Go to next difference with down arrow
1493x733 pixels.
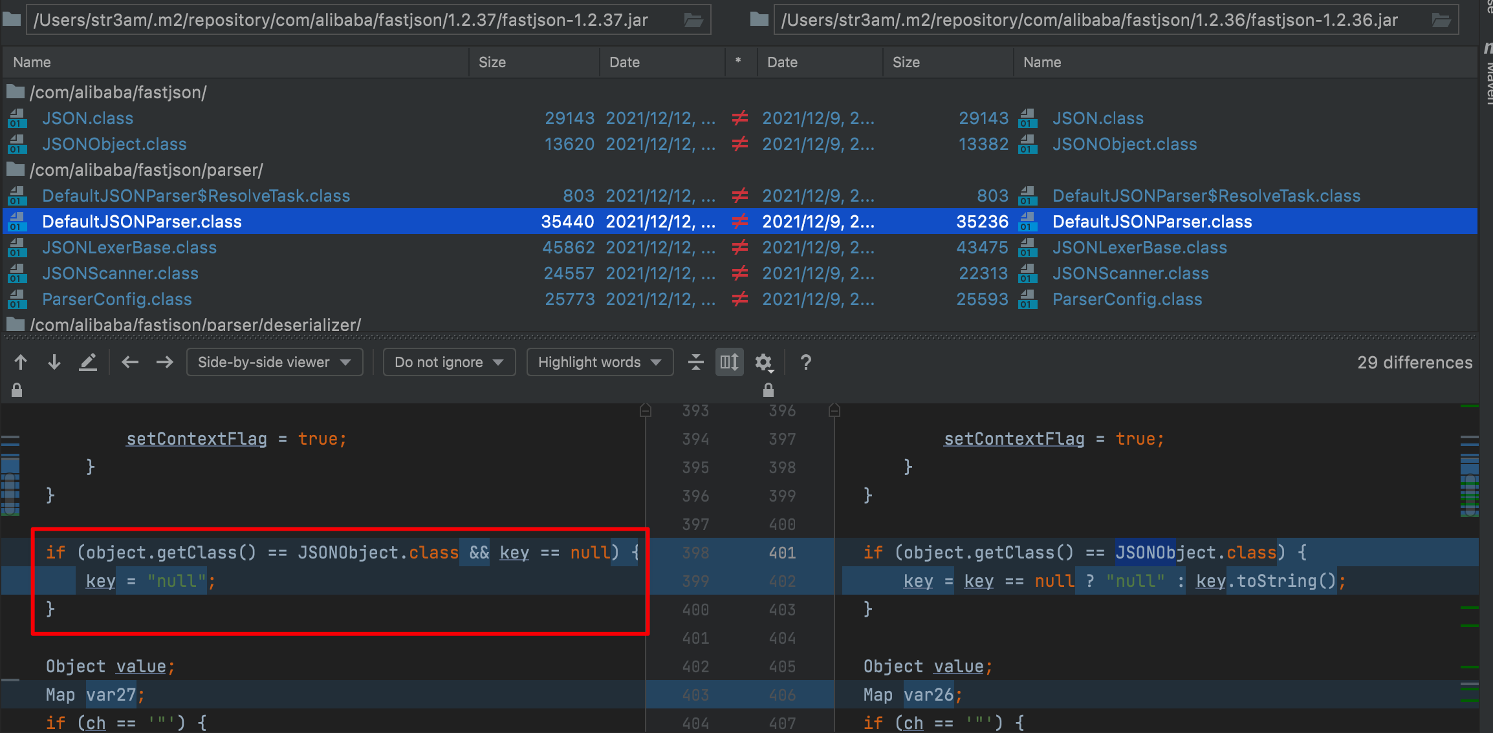pos(54,362)
